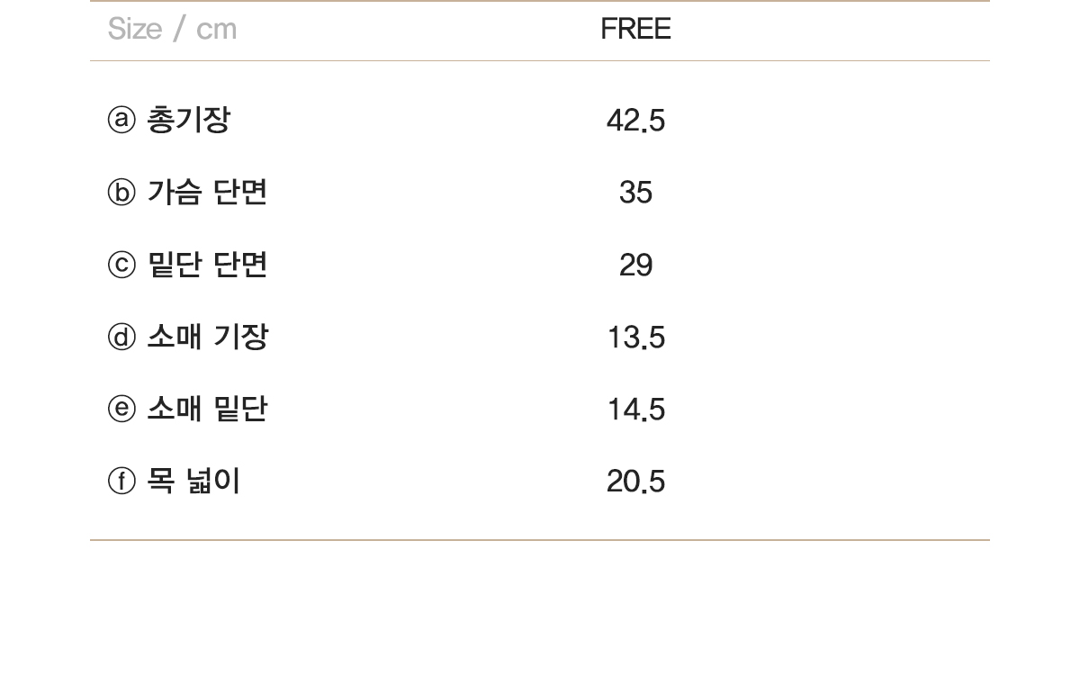
Task: Click the 35 chest width value
Action: coord(635,193)
